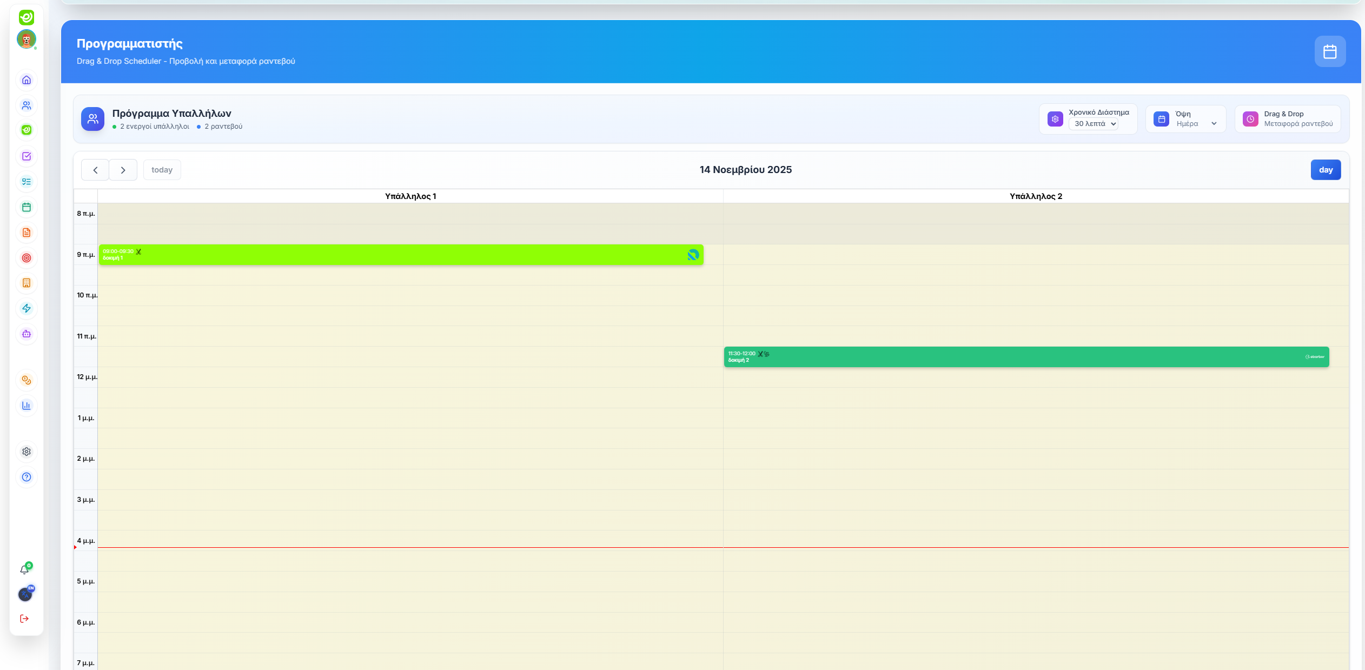Open the services checklist icon
This screenshot has height=670, width=1365.
26,182
